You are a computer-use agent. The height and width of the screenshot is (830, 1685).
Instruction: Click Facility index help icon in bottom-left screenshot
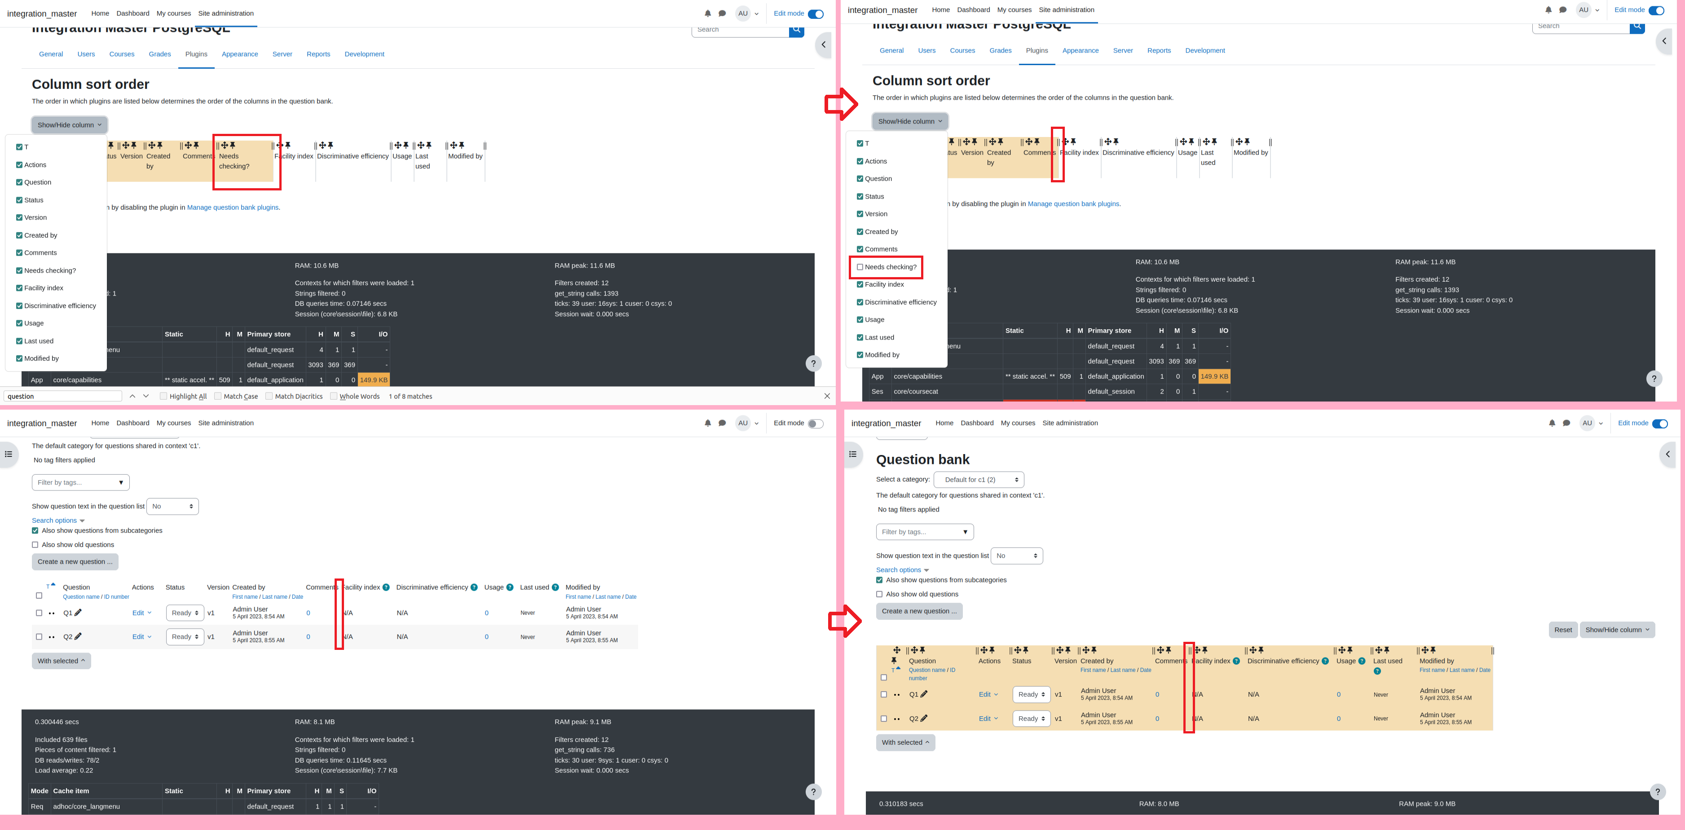click(x=386, y=587)
